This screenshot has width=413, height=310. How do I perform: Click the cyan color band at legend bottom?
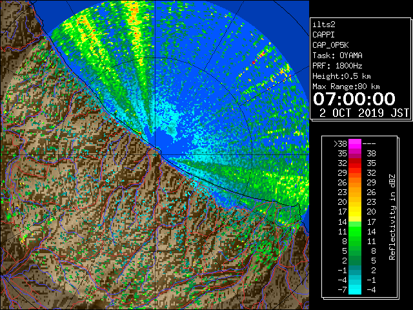355,289
